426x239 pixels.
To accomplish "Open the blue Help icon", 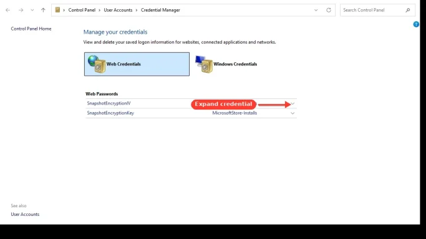I will [416, 24].
